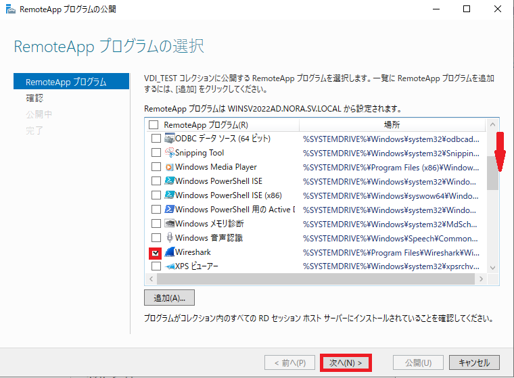The height and width of the screenshot is (378, 514).
Task: Select the Wireshark program name
Action: 193,252
